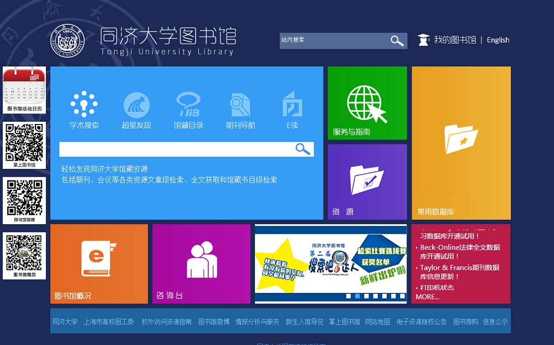
Task: Click the magnifier in the main search box
Action: (303, 150)
